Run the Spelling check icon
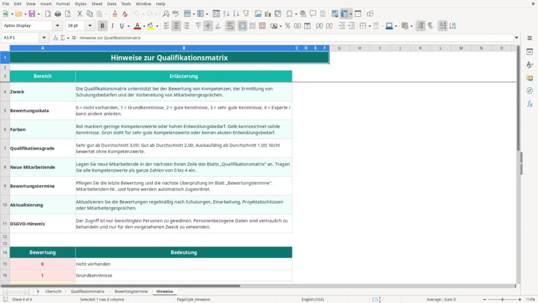Image resolution: width=538 pixels, height=303 pixels. click(x=175, y=14)
